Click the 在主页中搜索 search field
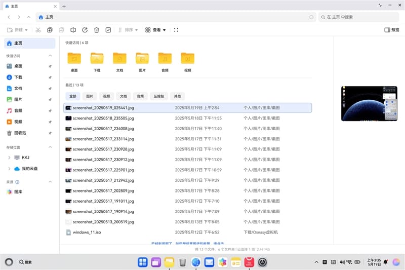 pos(359,17)
